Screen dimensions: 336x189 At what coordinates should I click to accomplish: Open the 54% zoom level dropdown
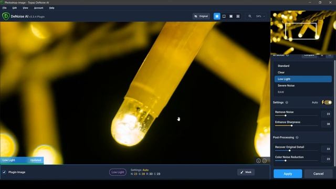click(x=260, y=16)
